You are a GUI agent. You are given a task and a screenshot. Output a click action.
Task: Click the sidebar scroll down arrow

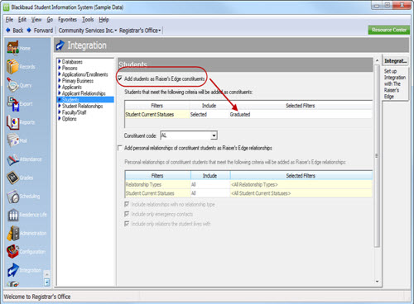point(47,283)
